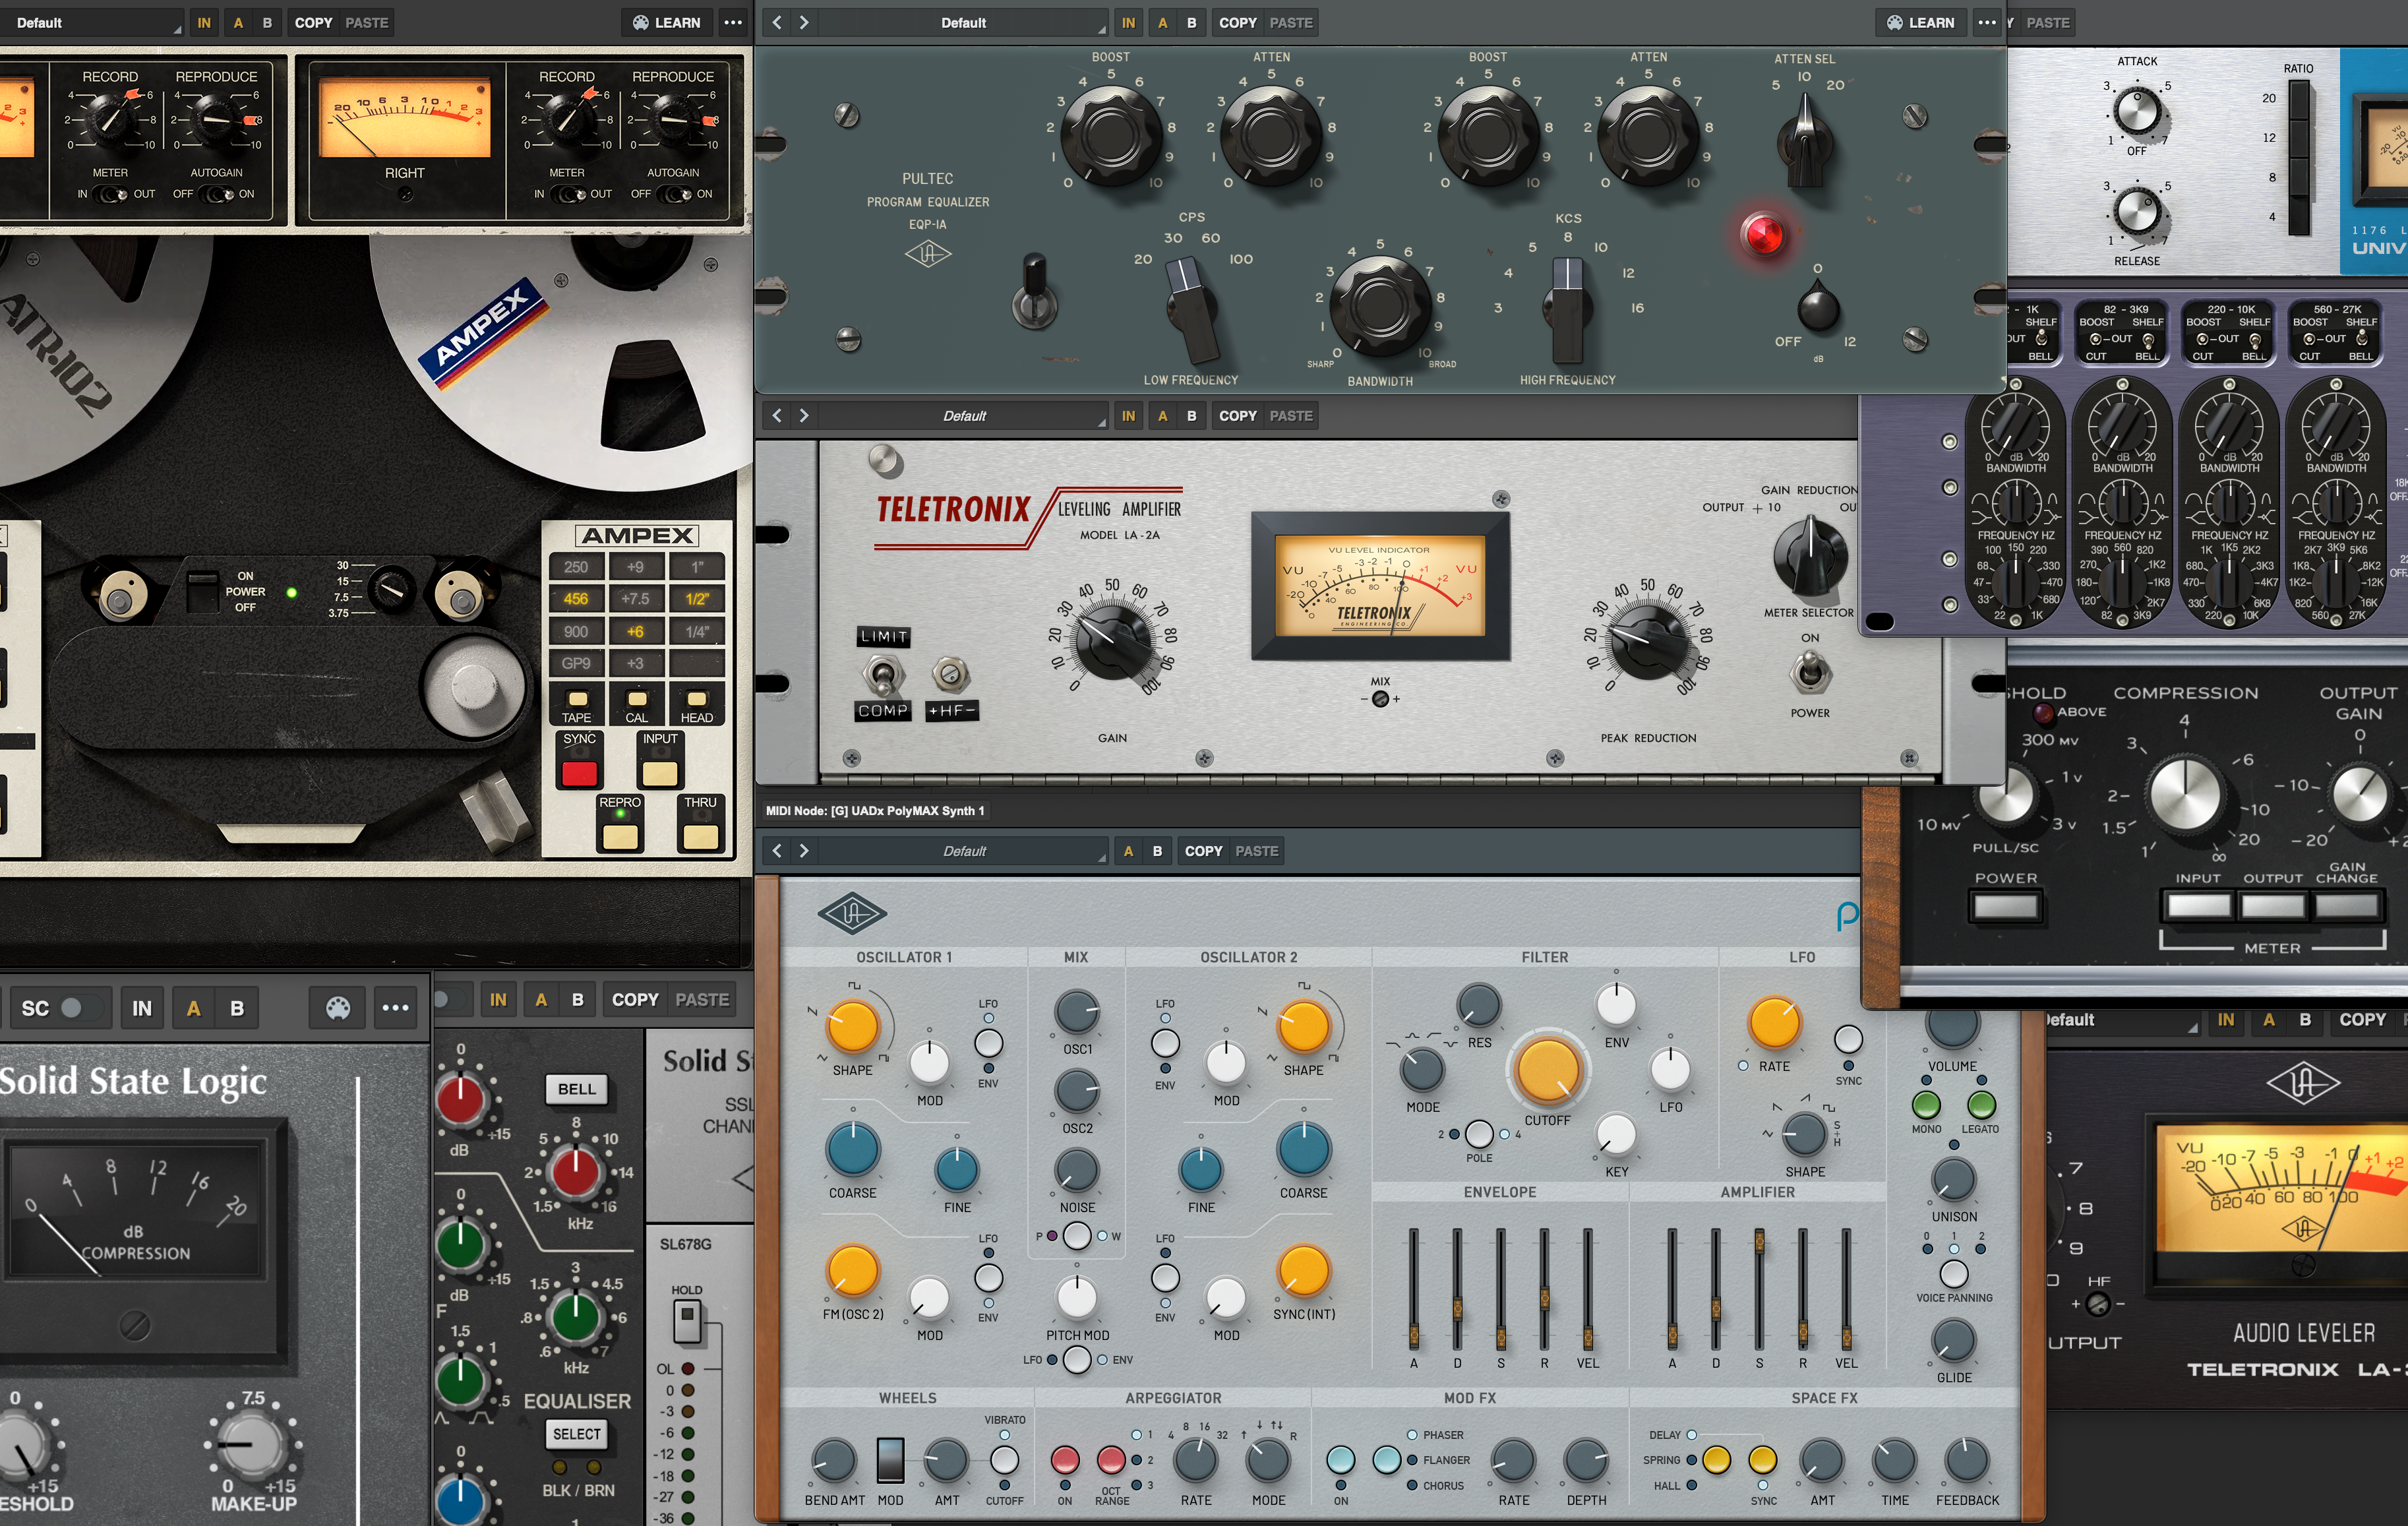Click the UA diamond logo on the PolyMAX synth
This screenshot has width=2408, height=1526.
[x=851, y=913]
